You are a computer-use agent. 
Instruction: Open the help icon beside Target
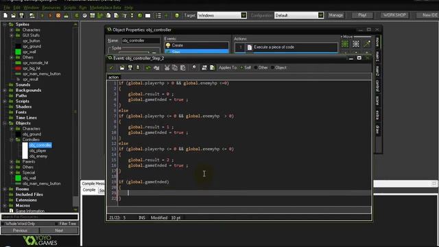177,15
